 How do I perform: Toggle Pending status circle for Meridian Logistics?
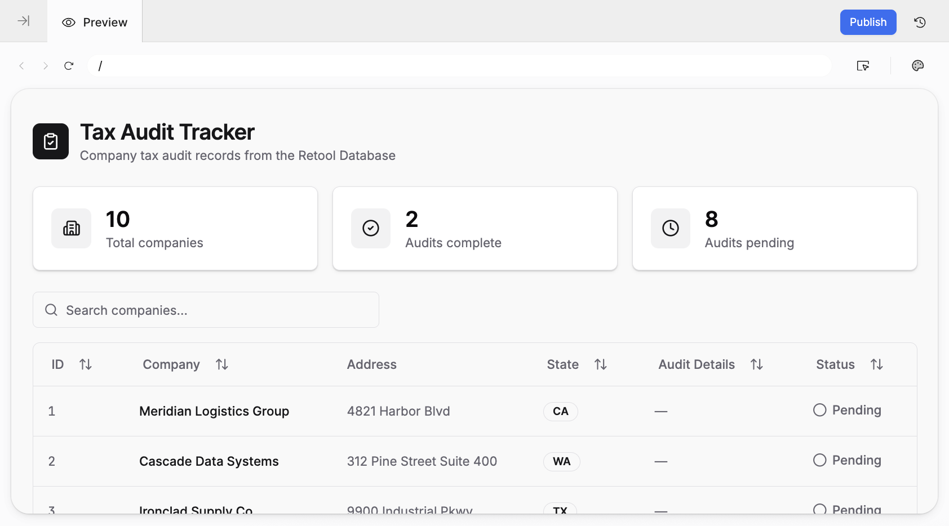(x=820, y=410)
